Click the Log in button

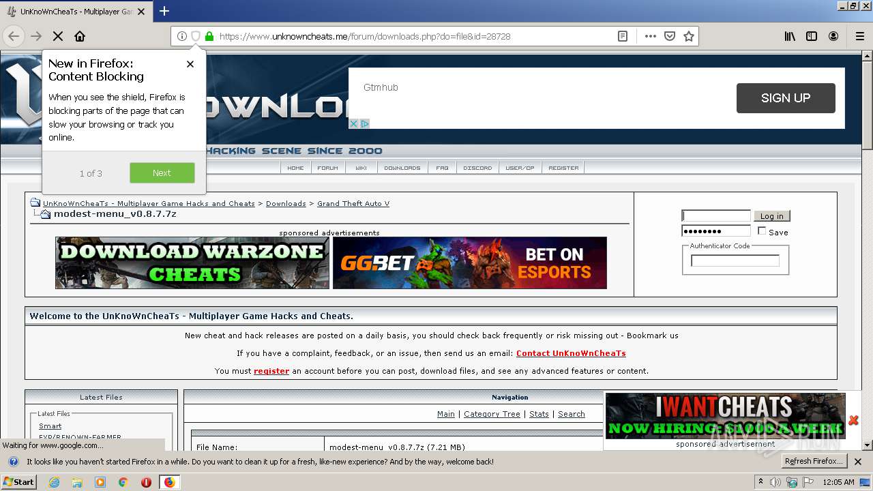(x=772, y=216)
